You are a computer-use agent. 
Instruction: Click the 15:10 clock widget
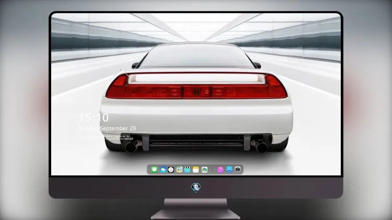[x=94, y=117]
